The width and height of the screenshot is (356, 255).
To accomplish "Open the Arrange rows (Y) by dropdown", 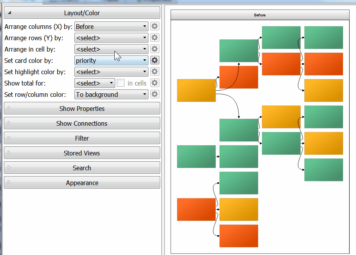I will pos(111,38).
